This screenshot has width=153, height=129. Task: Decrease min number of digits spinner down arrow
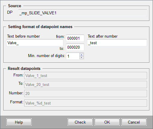[x=82, y=58]
